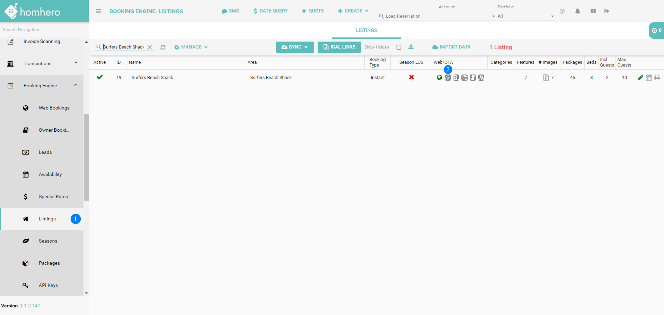Screen dimensions: 664x315
Task: Click the download icon beside Show Hidden
Action: pos(411,47)
